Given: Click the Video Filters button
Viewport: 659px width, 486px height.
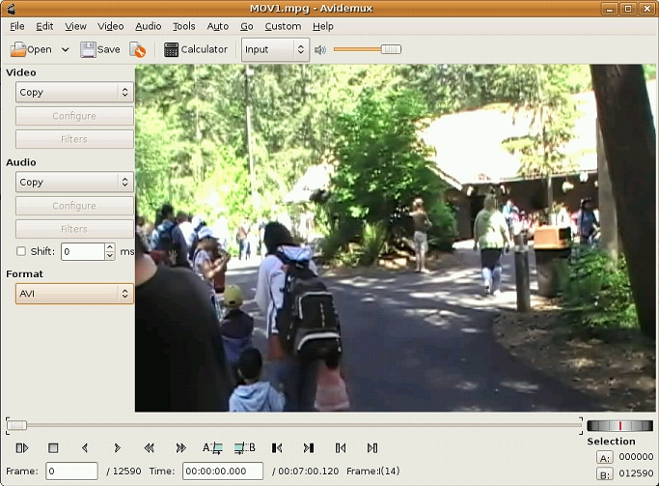Looking at the screenshot, I should tap(75, 139).
